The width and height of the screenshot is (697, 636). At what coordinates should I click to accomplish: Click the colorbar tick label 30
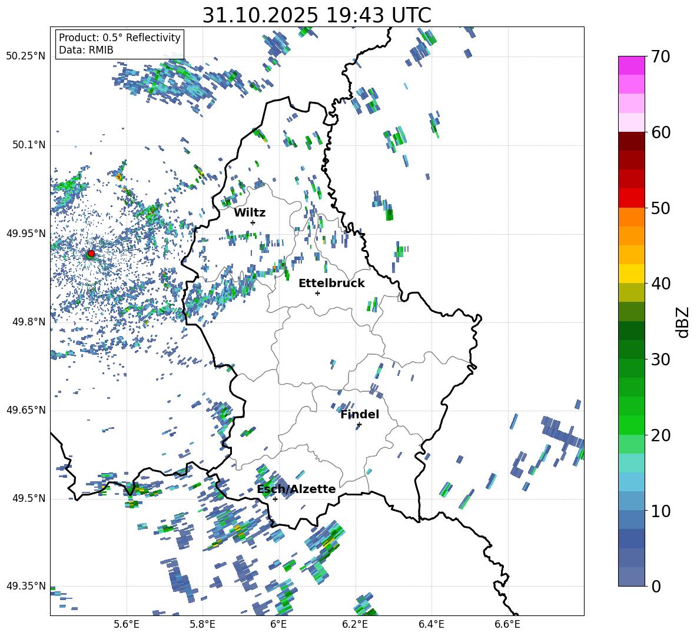(661, 359)
